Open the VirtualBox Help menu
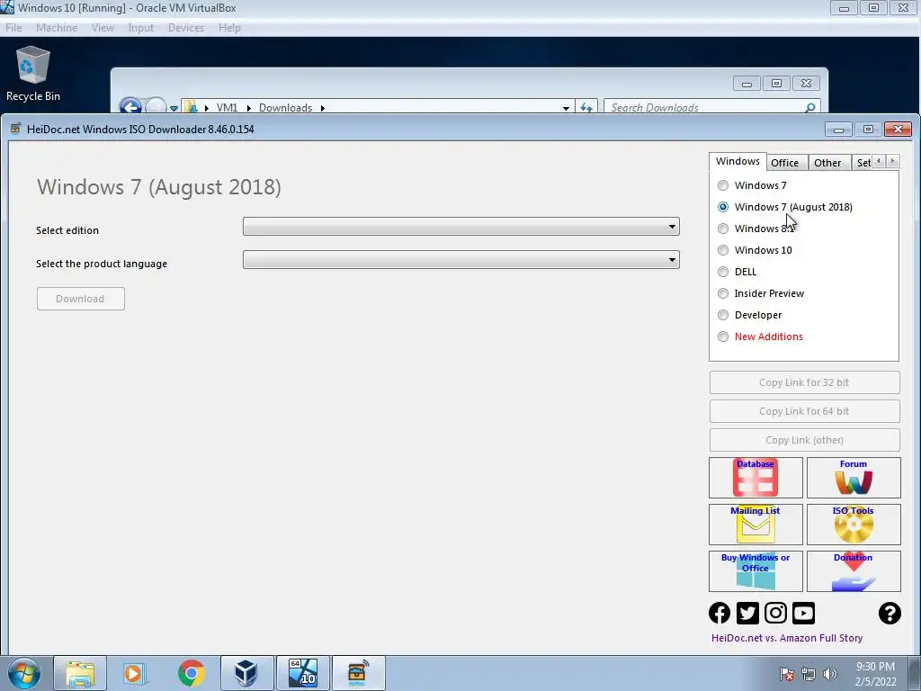Screen dimensions: 921x691 click(x=229, y=28)
